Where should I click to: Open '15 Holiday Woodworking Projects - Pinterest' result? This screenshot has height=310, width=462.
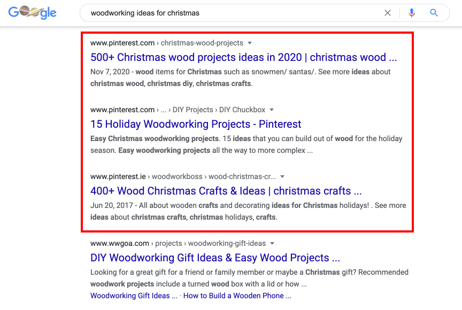[x=196, y=124]
